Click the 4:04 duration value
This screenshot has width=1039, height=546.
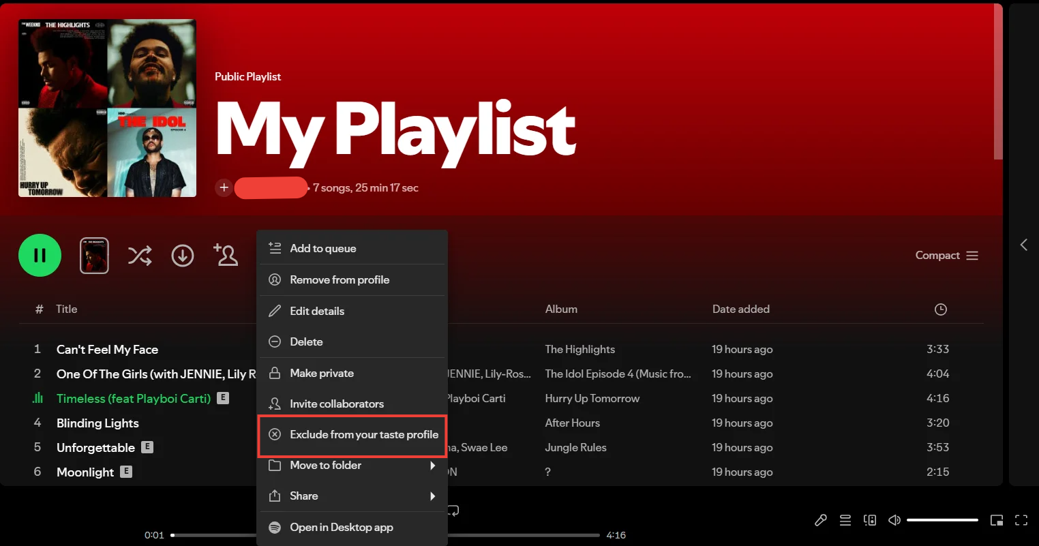pos(937,374)
